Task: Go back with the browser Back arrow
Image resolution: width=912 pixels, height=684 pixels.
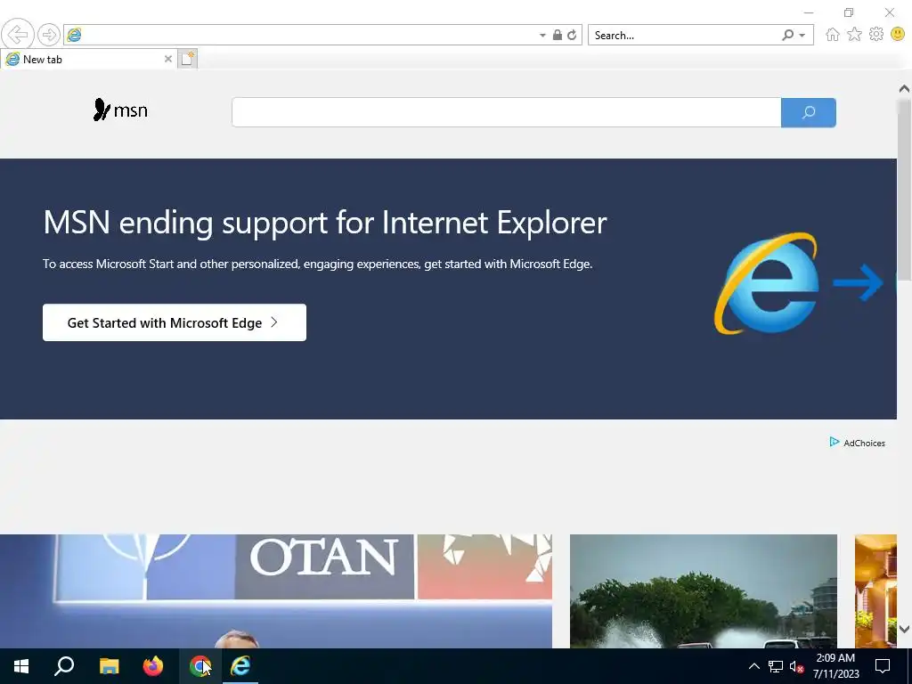Action: 18,35
